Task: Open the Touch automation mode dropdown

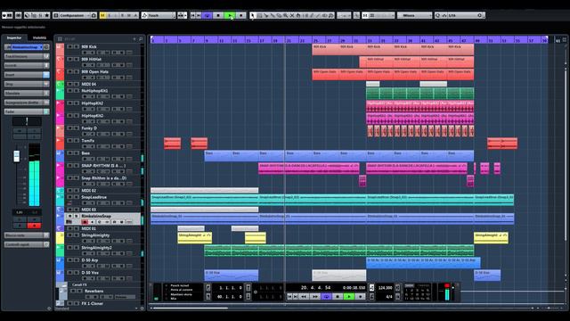Action: pyautogui.click(x=159, y=15)
